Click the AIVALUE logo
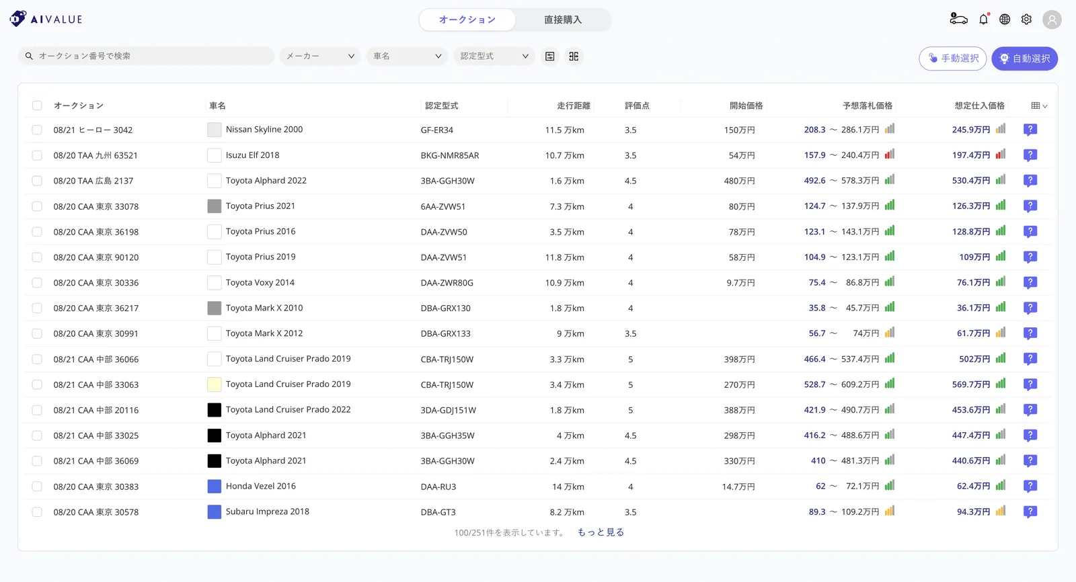This screenshot has width=1076, height=582. point(46,19)
